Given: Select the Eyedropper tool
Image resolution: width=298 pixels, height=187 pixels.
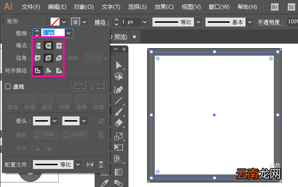Looking at the screenshot, I should click(x=104, y=183).
